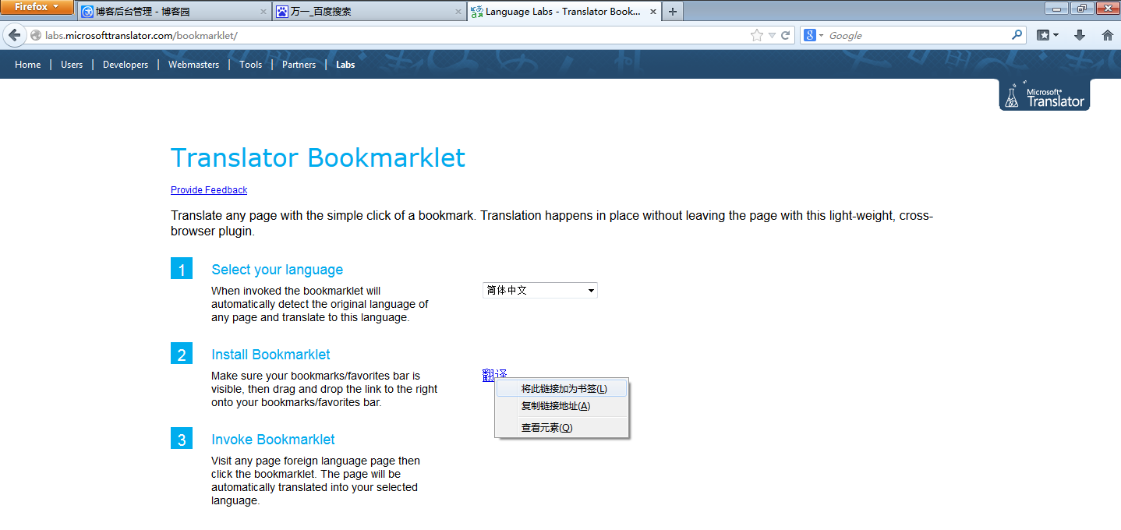The width and height of the screenshot is (1121, 530).
Task: Open the Home navigation link
Action: point(27,65)
